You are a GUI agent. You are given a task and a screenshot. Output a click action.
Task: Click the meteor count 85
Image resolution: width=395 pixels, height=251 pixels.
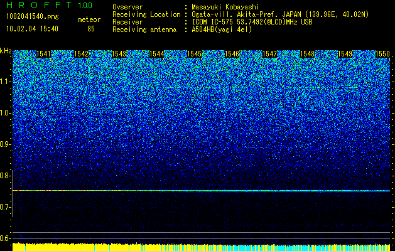(91, 29)
